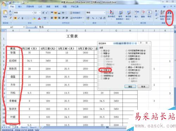Viewport: 176px width, 131px height.
Task: Open the round Office button menu
Action: point(5,4)
